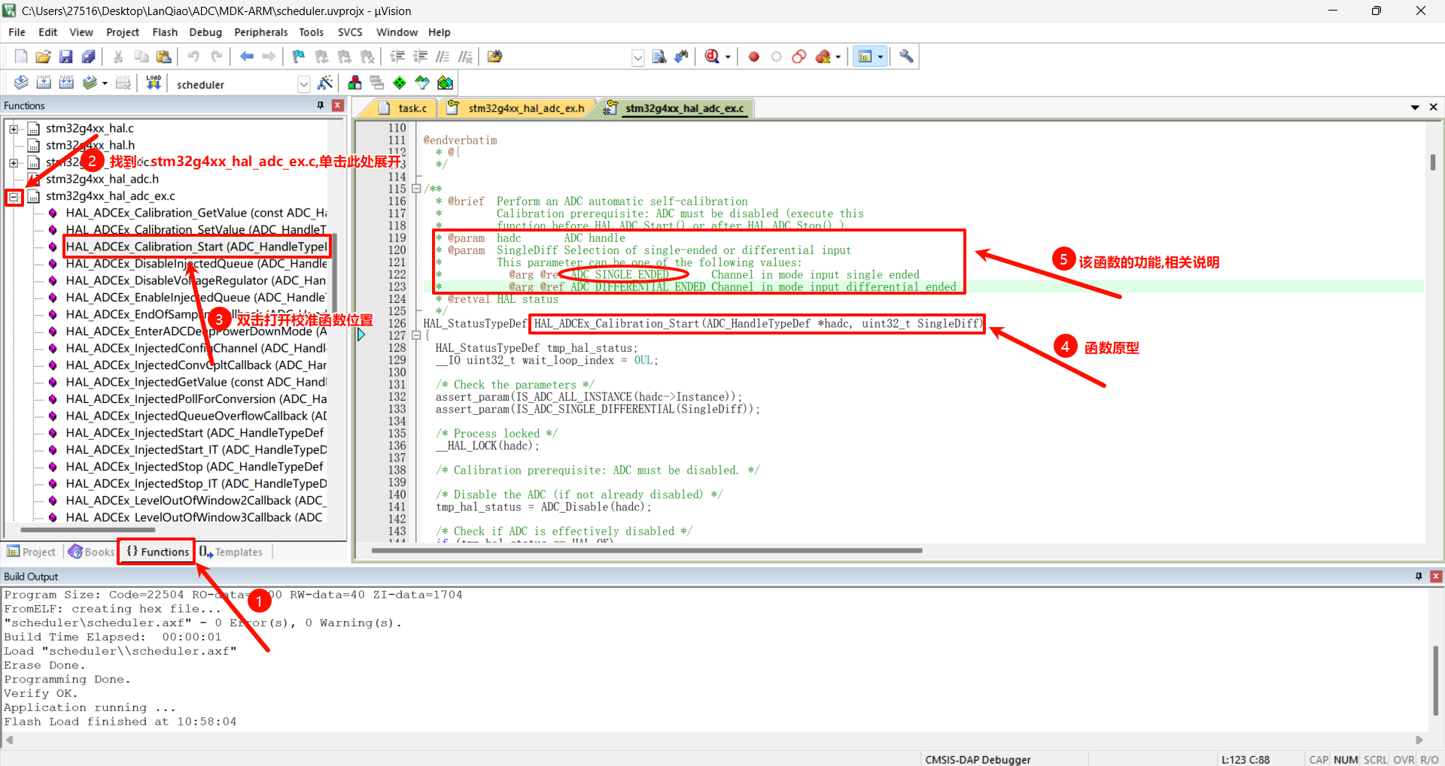1445x766 pixels.
Task: Insert or remove a bookmark flag
Action: [299, 56]
